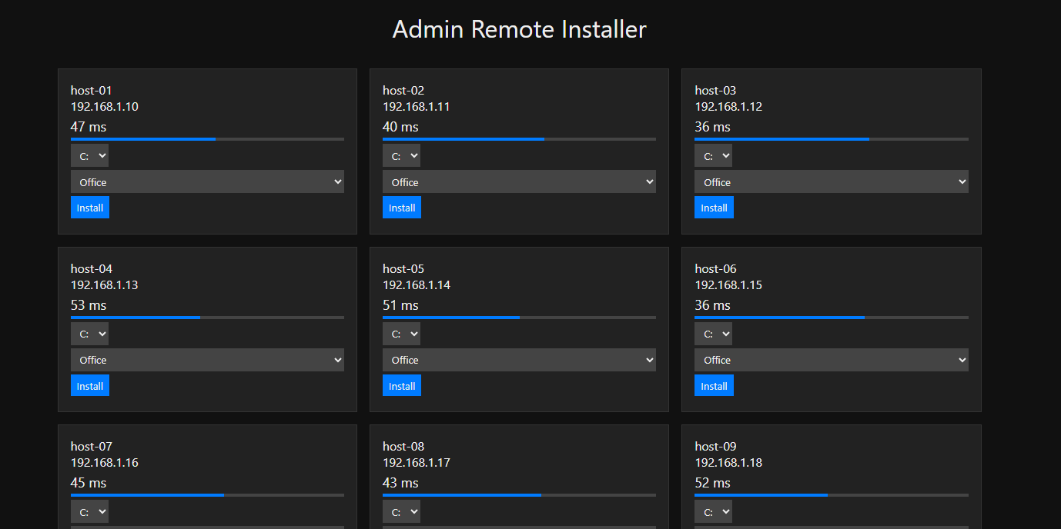Expand drive selector on host-03
This screenshot has width=1061, height=529.
pos(713,156)
